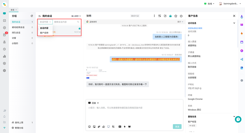This screenshot has width=245, height=133.
Task: Insert an image in reply toolbar
Action: coord(94,127)
